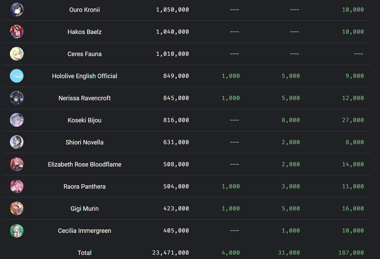Click Shiori Novella's 8,000 gain value

pos(355,142)
